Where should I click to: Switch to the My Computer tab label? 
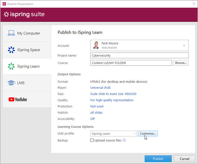(x=29, y=33)
